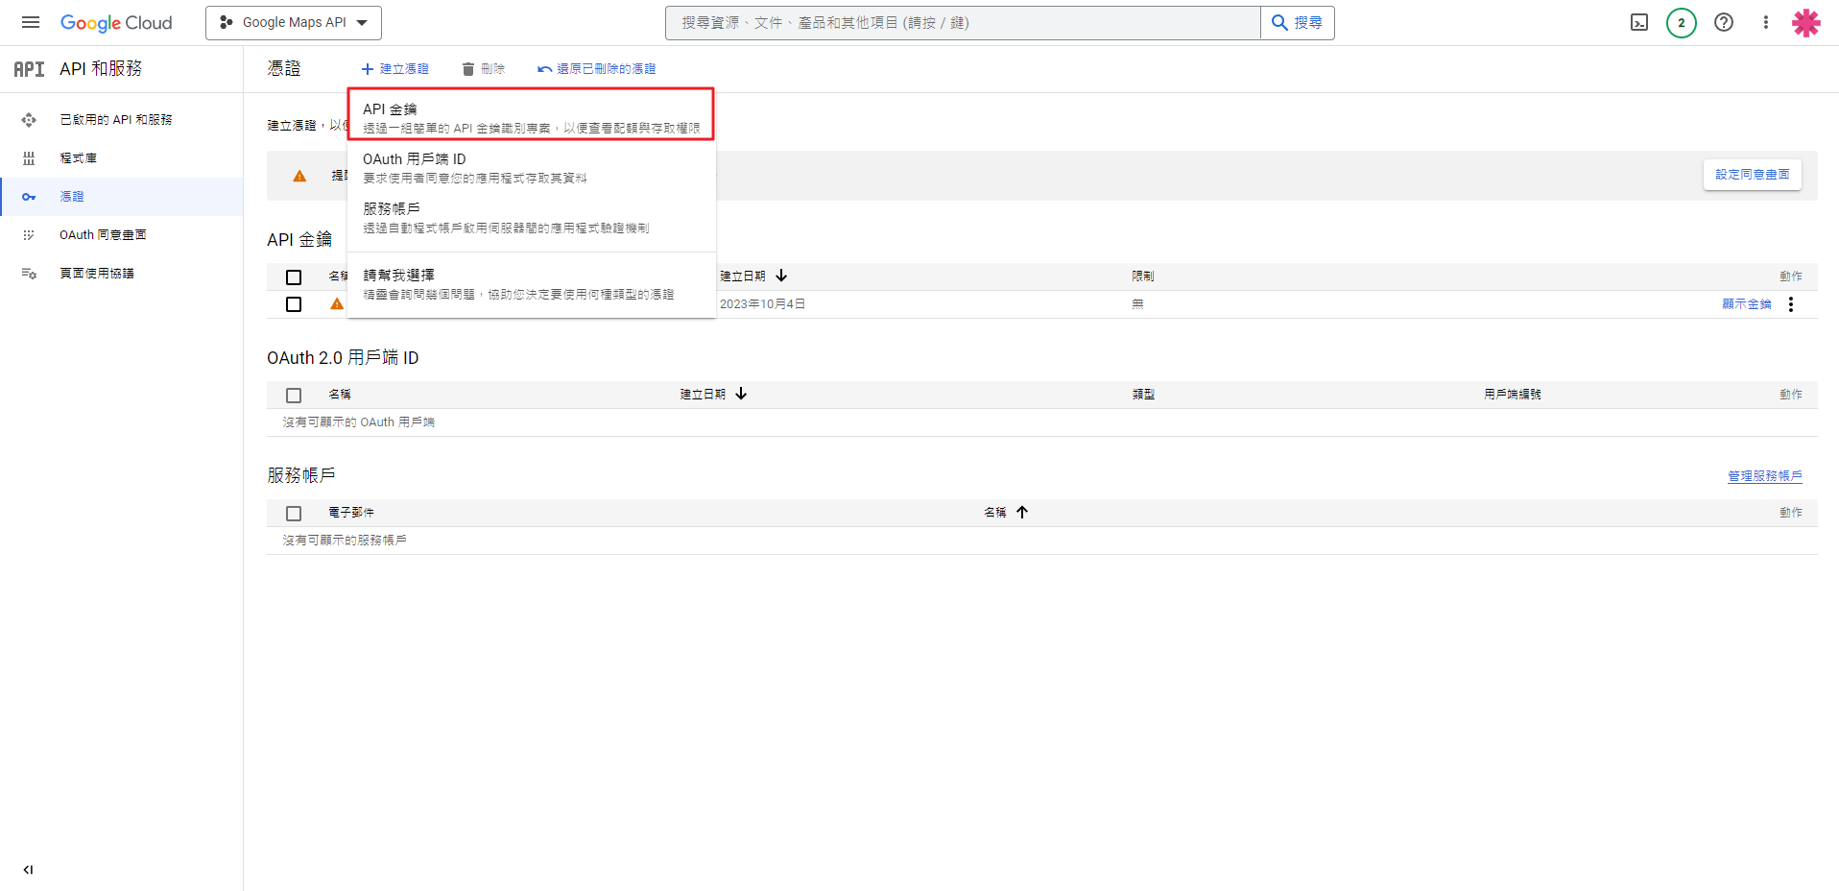Check the 2023年10月4日 API key row checkbox

(x=294, y=304)
